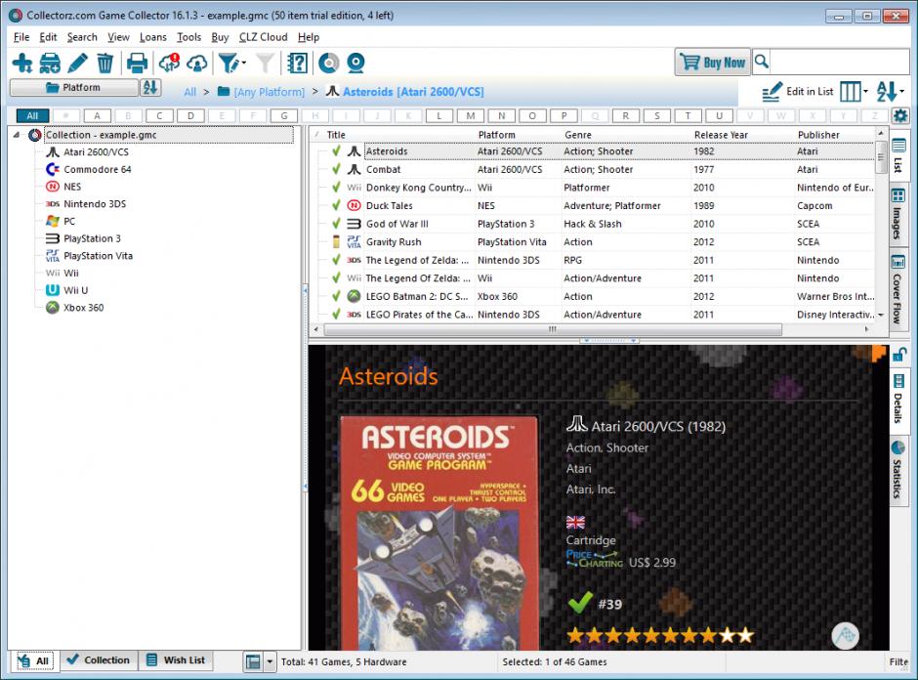Open the Platform folder grouping selector
This screenshot has height=680, width=918.
pos(74,88)
